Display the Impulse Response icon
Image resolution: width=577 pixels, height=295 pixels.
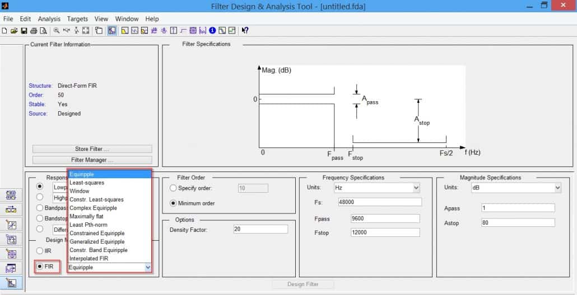173,31
